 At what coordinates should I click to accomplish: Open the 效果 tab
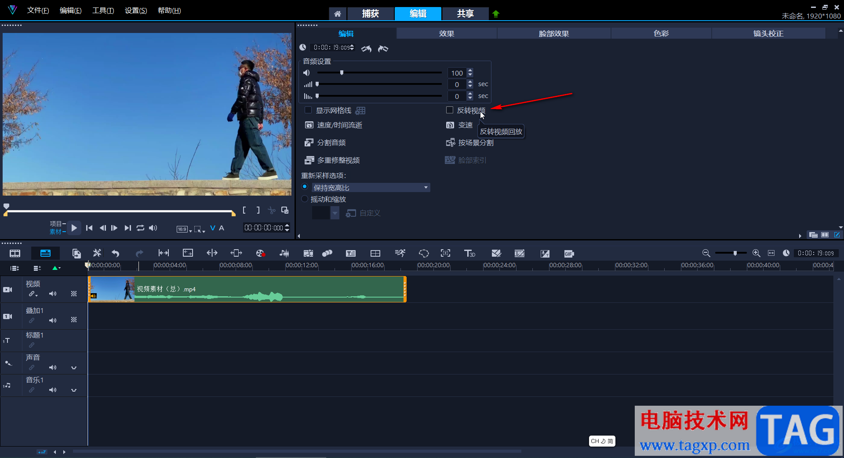447,33
